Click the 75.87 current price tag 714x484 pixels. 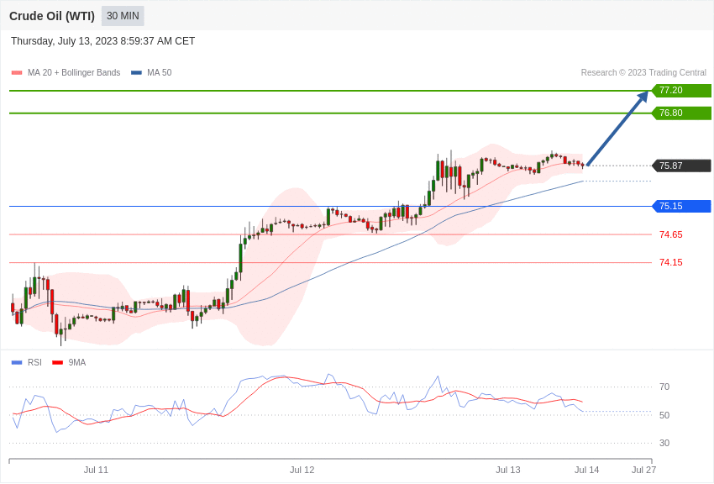[682, 166]
